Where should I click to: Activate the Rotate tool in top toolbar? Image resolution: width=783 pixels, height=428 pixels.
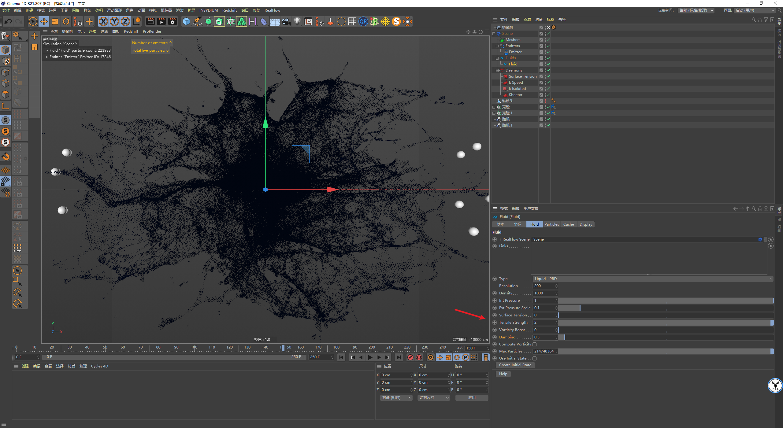66,21
